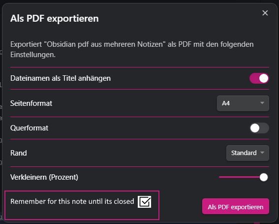
Task: Click the pink Verkleinern slider track
Action: click(x=239, y=177)
